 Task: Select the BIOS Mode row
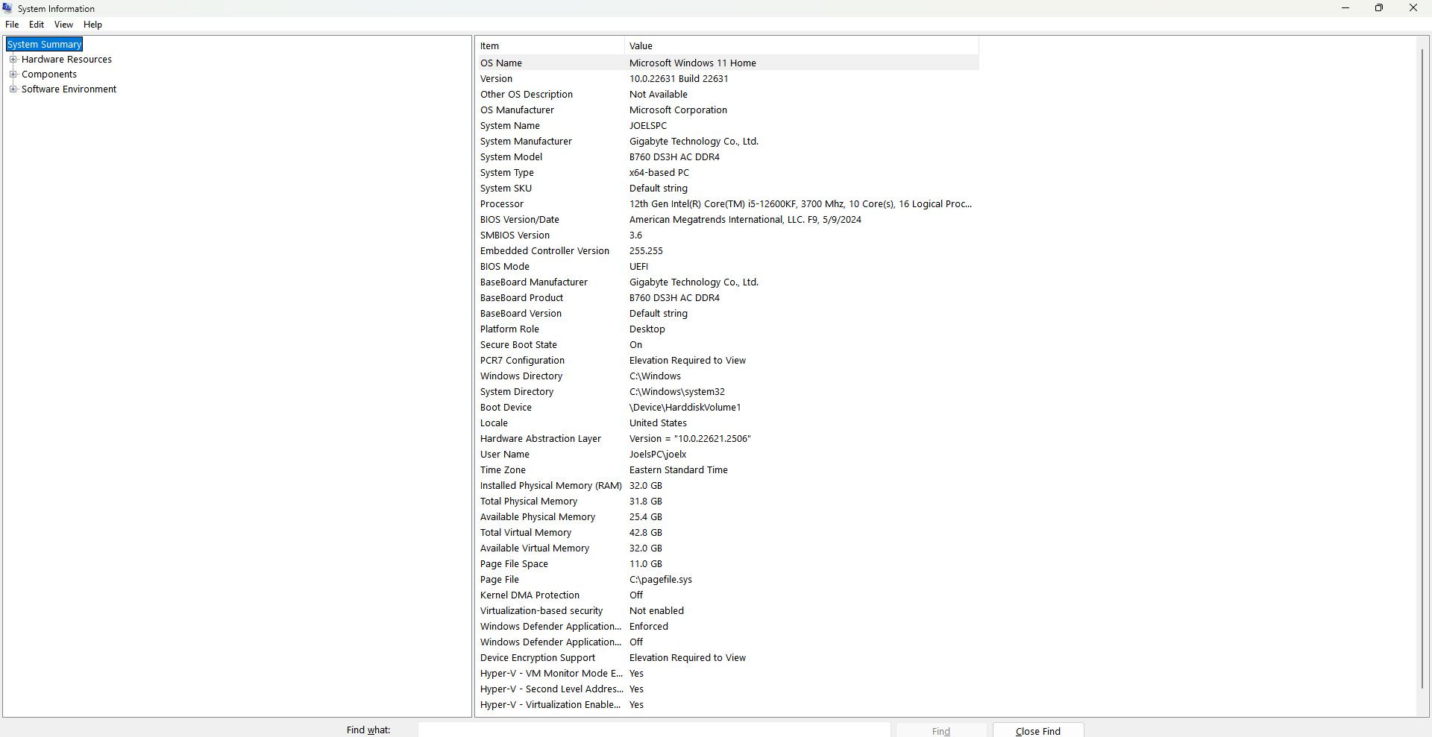(728, 267)
